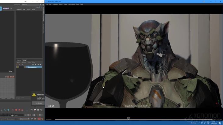Select the BaseAnimation layer row

(32, 67)
